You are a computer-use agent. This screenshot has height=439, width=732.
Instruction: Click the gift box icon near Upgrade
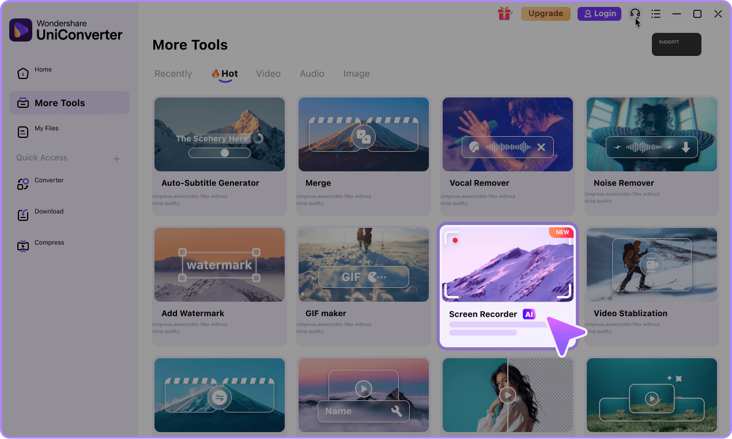(505, 13)
